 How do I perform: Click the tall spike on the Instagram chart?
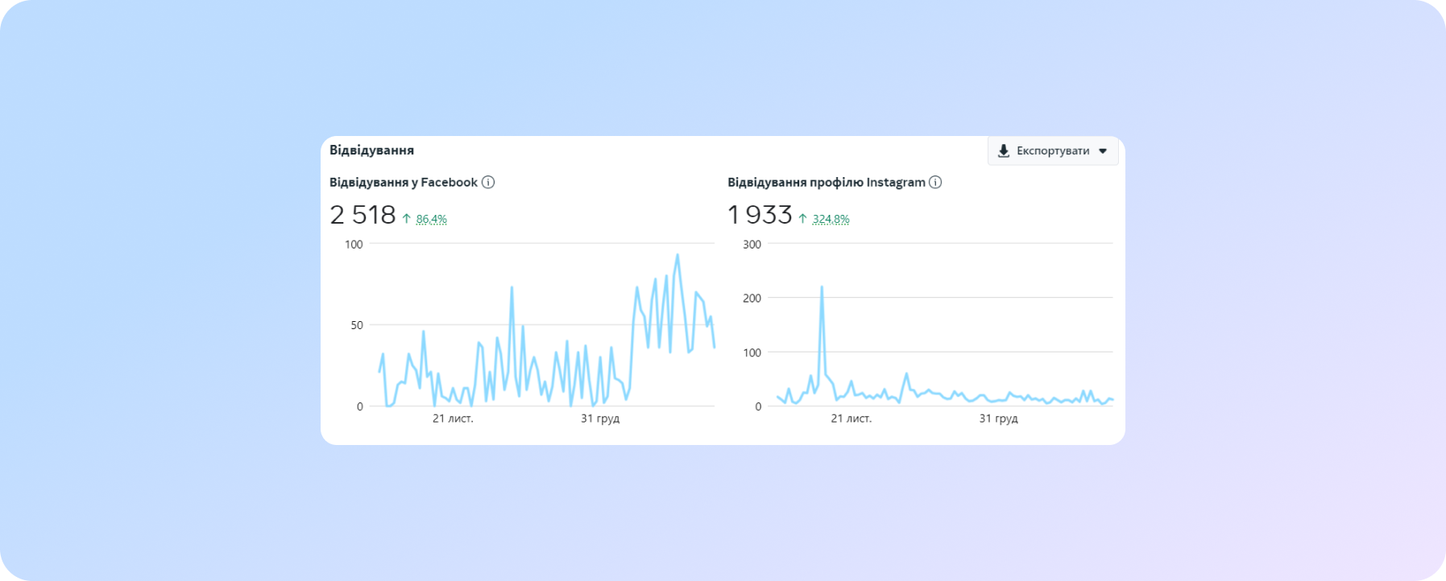pos(822,288)
